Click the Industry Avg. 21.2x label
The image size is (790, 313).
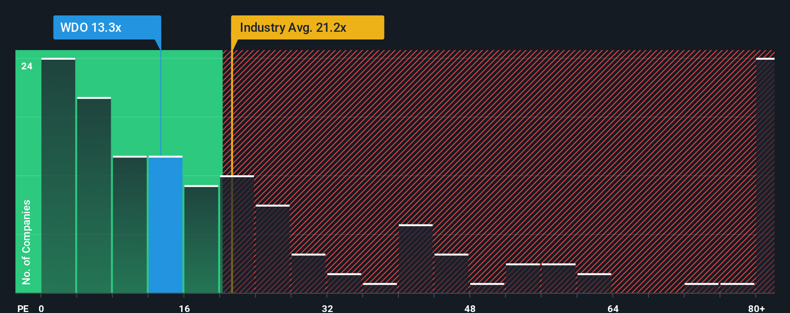pyautogui.click(x=307, y=27)
